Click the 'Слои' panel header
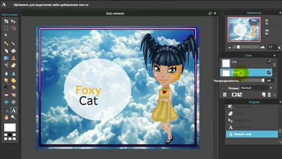Viewport: 282px width, 159px height. (x=248, y=55)
